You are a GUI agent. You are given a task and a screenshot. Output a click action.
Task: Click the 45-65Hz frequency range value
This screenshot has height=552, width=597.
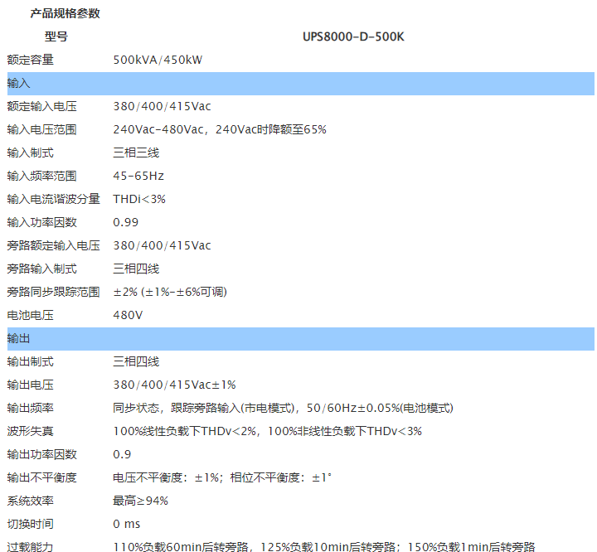click(138, 176)
